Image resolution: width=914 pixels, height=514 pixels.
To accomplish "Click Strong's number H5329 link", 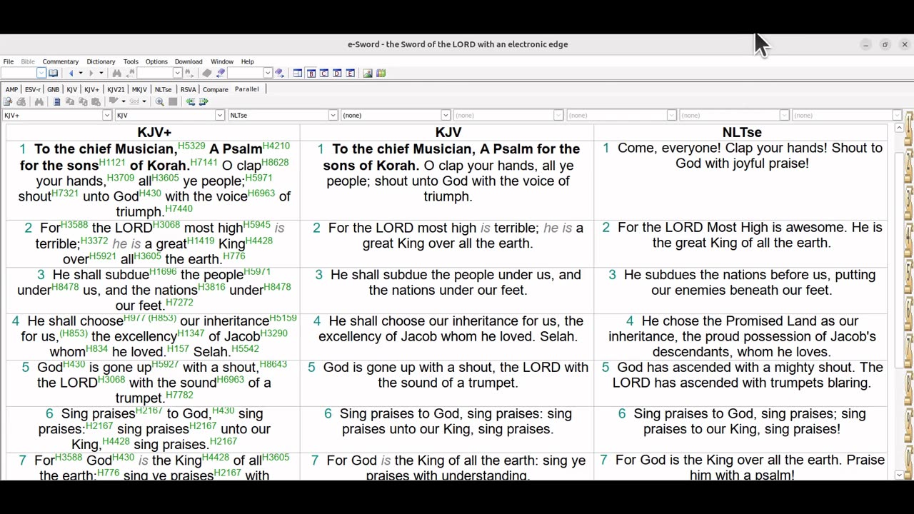I will click(191, 146).
